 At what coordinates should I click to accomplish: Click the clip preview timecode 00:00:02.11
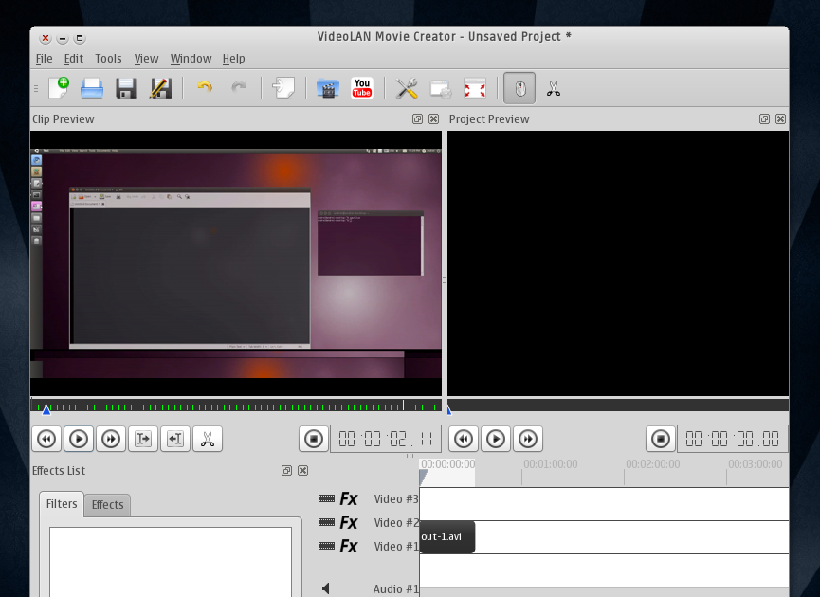[386, 439]
